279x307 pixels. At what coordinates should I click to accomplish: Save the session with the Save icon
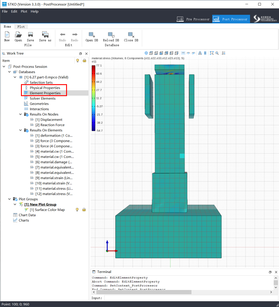30,35
